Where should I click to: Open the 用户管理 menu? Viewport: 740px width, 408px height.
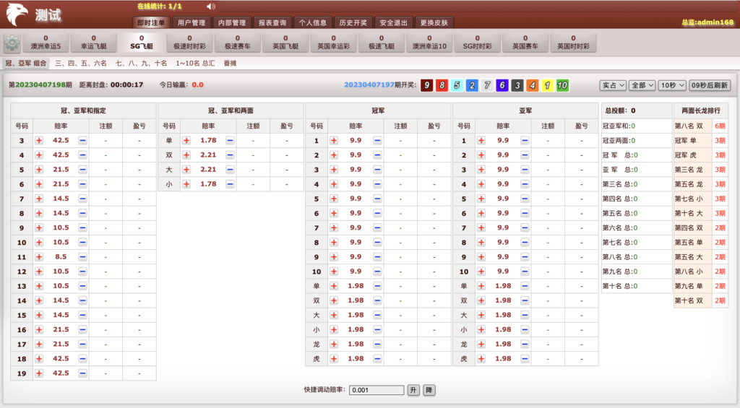(192, 22)
